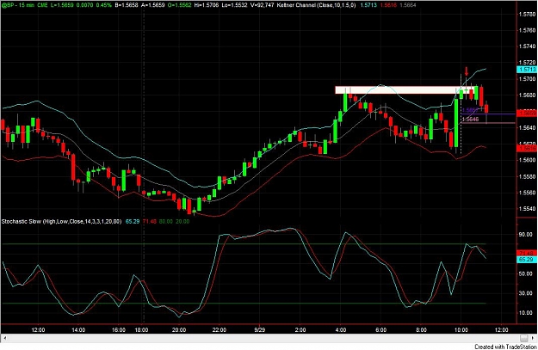The image size is (538, 350).
Task: Click the 'O=1.5562' open value
Action: pos(180,5)
